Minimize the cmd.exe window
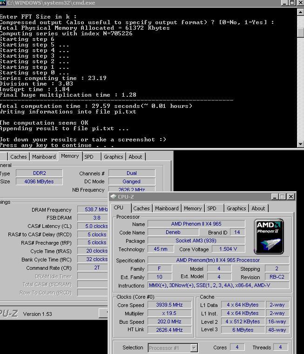Viewport: 304px width, 354px height. [284, 3]
